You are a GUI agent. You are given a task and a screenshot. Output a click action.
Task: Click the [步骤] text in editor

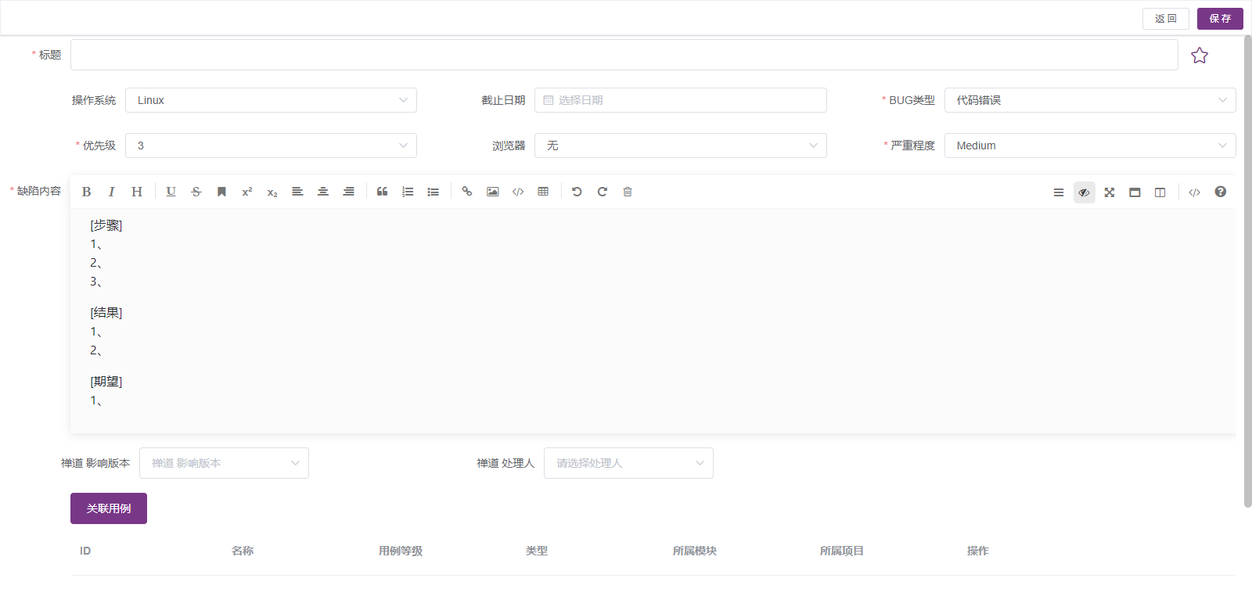coord(106,225)
